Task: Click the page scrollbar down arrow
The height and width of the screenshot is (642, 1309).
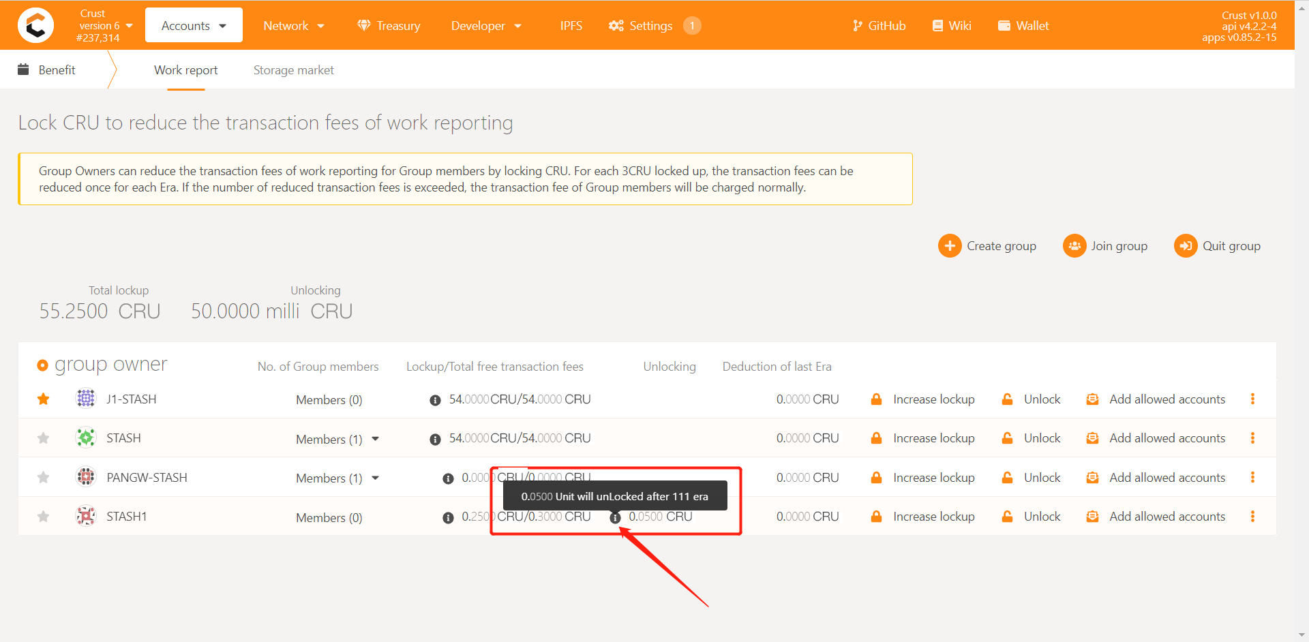Action: [x=1302, y=635]
